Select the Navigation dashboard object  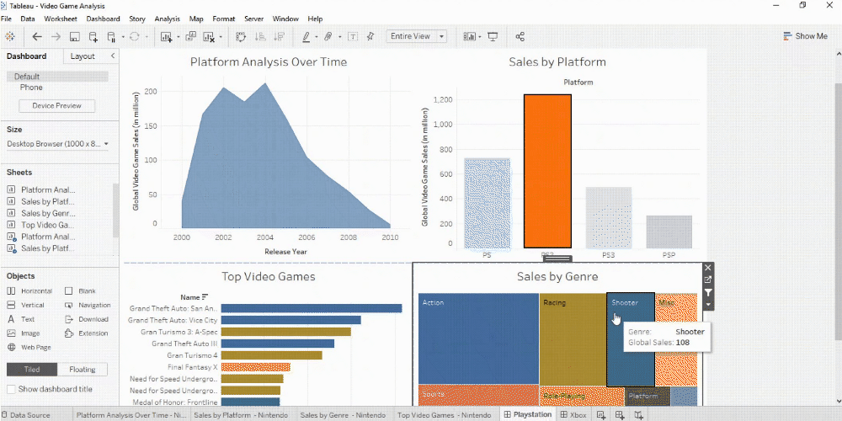[88, 305]
